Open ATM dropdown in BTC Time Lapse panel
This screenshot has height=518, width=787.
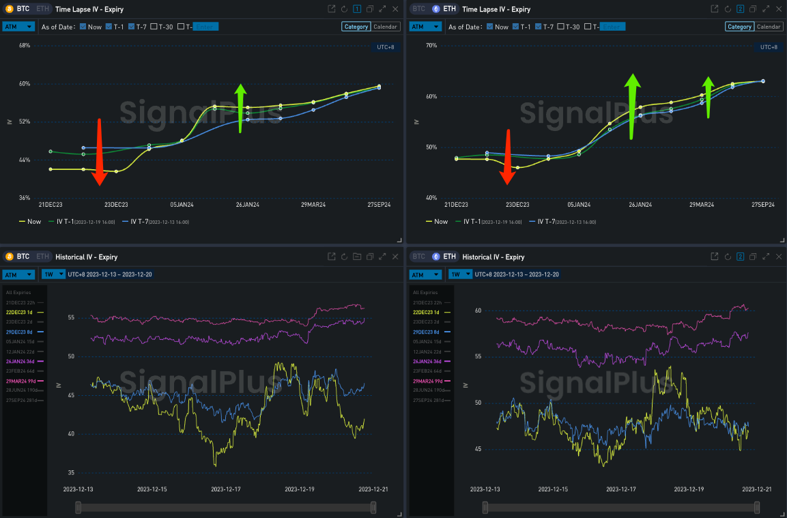[x=18, y=27]
